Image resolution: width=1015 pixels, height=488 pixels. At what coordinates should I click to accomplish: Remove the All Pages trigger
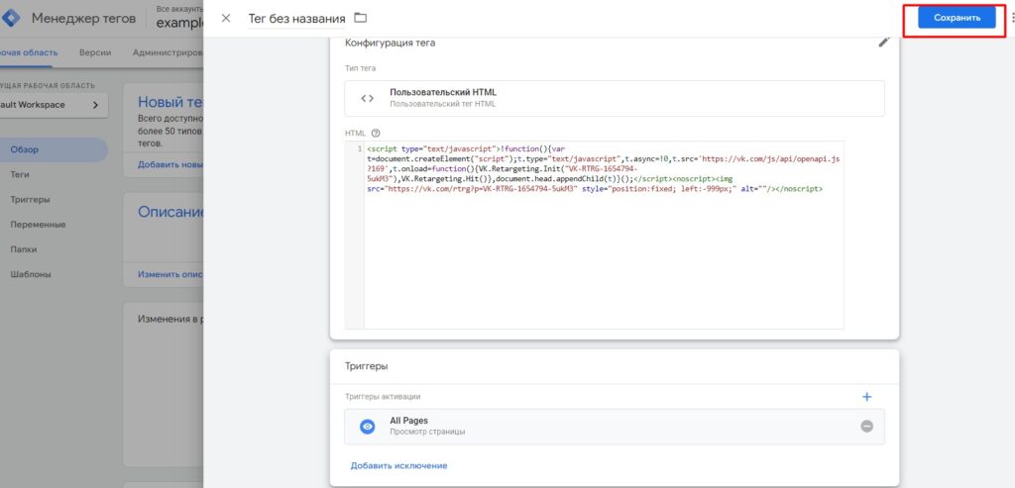click(x=866, y=427)
